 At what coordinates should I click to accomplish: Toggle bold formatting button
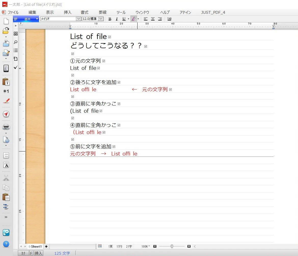(110, 19)
